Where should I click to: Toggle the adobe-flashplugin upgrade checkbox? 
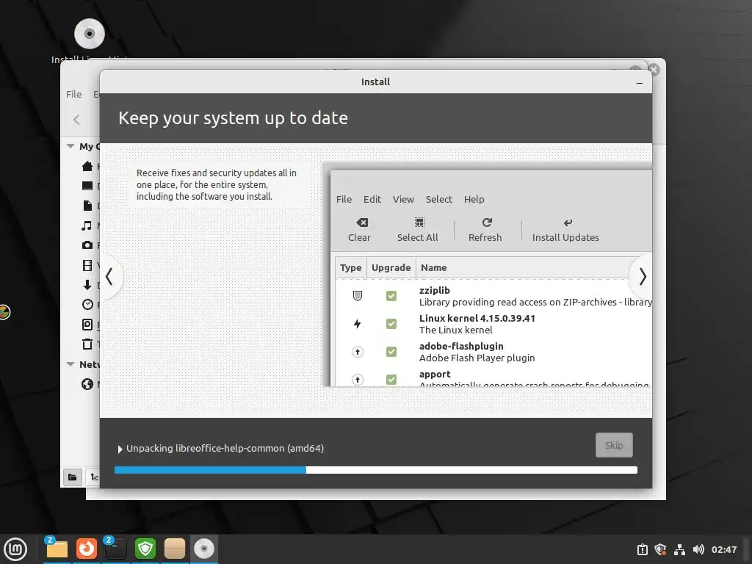pyautogui.click(x=391, y=352)
